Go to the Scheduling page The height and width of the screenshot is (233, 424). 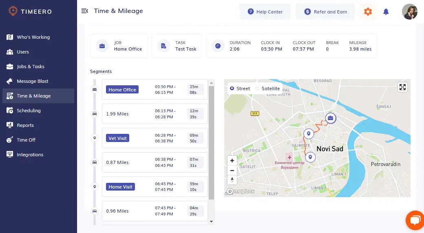pyautogui.click(x=29, y=111)
